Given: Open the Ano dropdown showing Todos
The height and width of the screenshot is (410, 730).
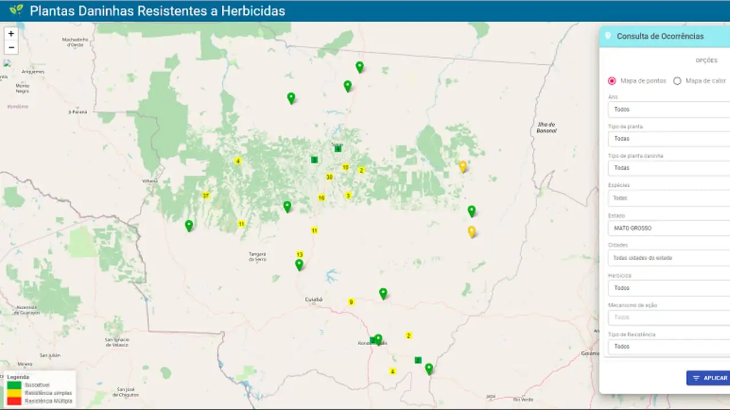Looking at the screenshot, I should pyautogui.click(x=668, y=109).
